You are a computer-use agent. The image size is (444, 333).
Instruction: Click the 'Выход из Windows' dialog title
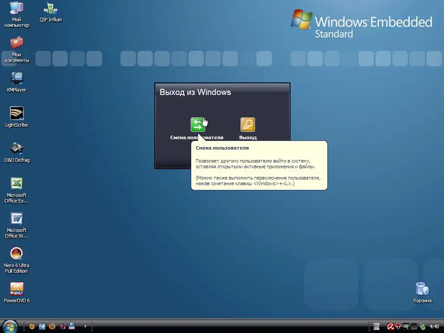pos(195,92)
